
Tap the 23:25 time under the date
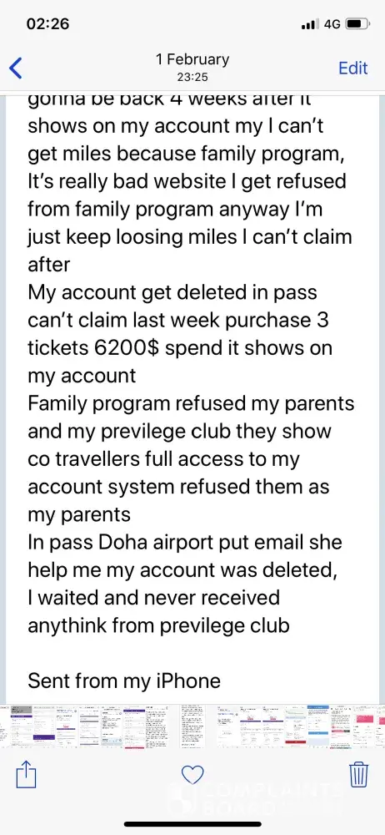pyautogui.click(x=192, y=77)
